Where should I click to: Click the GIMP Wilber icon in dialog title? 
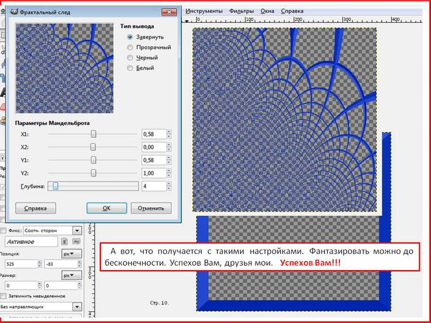14,12
